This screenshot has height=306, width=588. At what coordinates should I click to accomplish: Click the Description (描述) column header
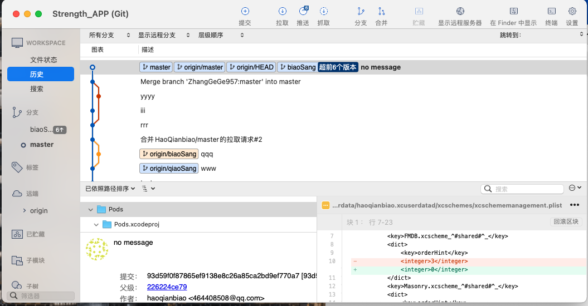pyautogui.click(x=148, y=50)
